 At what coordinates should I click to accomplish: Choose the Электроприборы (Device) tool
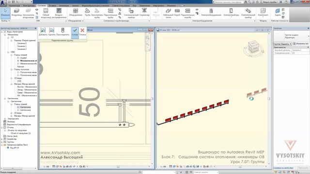pyautogui.click(x=231, y=12)
